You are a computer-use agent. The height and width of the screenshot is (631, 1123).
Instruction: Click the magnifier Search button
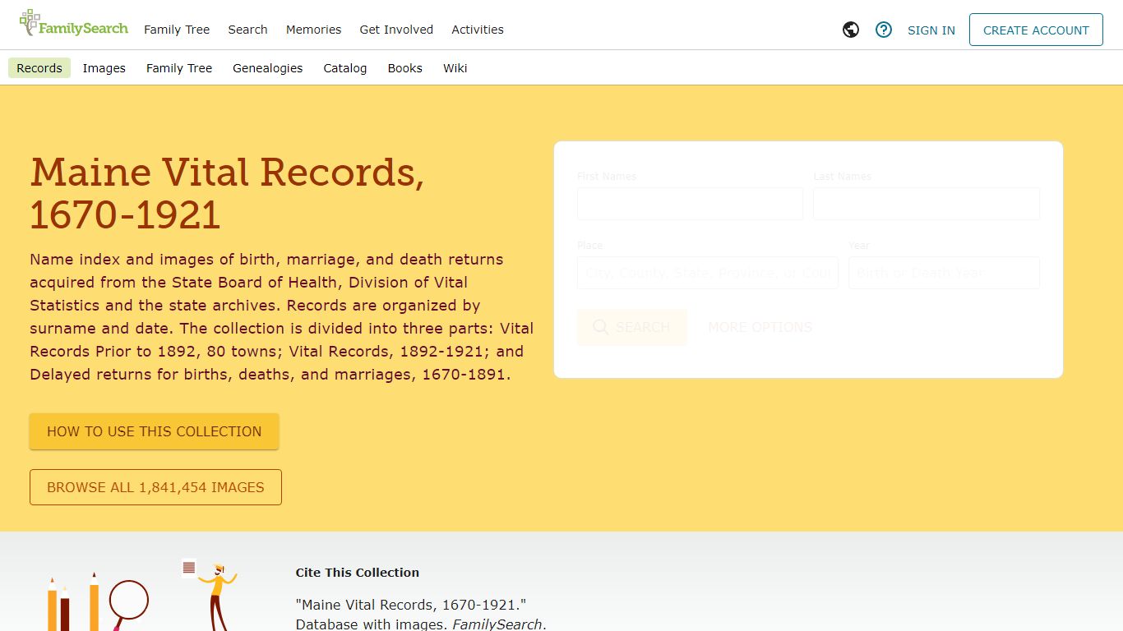point(631,327)
